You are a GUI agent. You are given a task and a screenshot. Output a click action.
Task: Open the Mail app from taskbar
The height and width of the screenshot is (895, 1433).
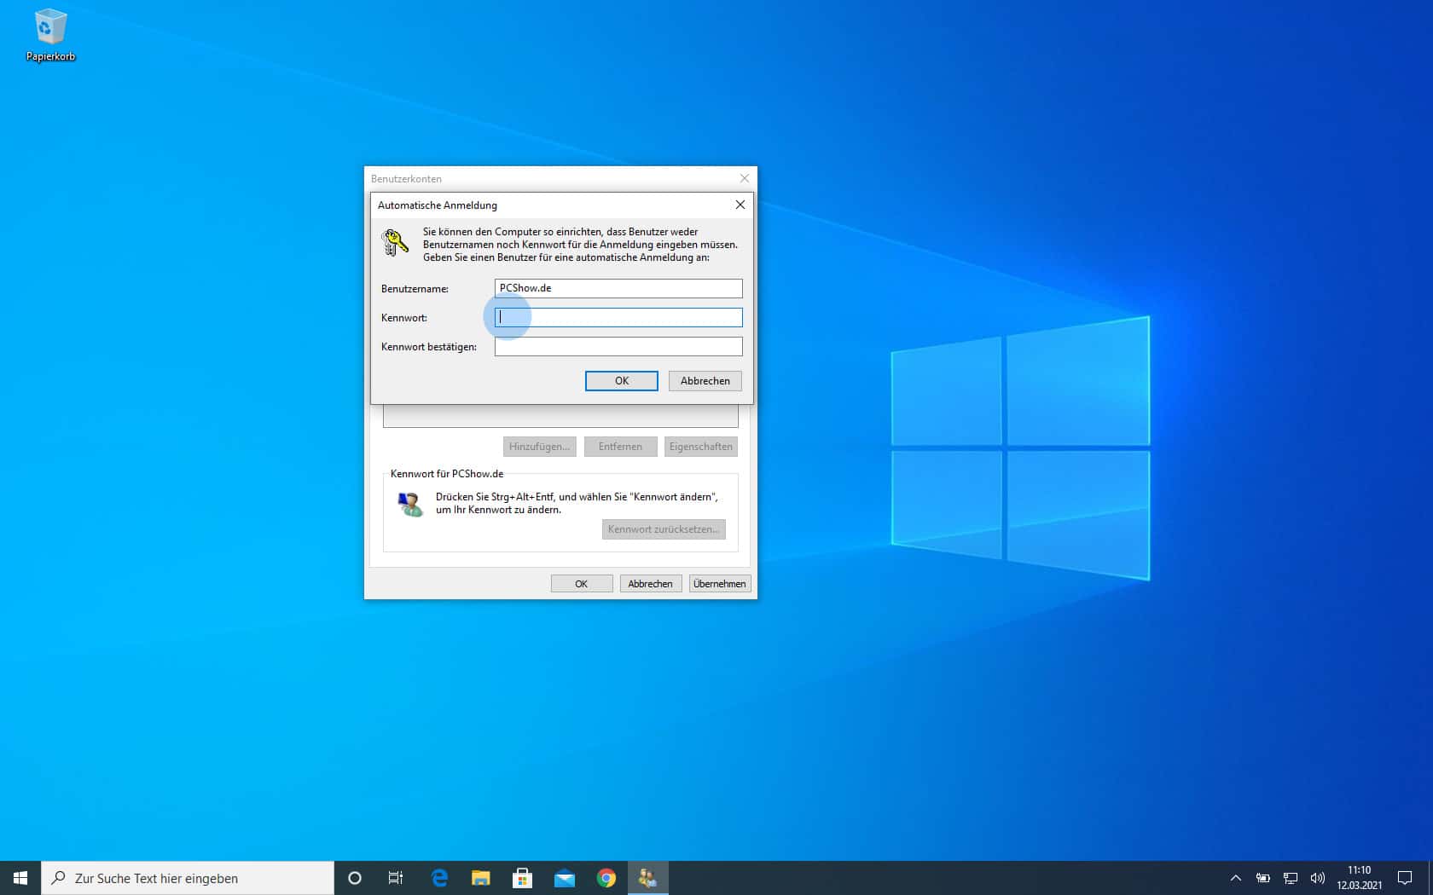point(565,878)
